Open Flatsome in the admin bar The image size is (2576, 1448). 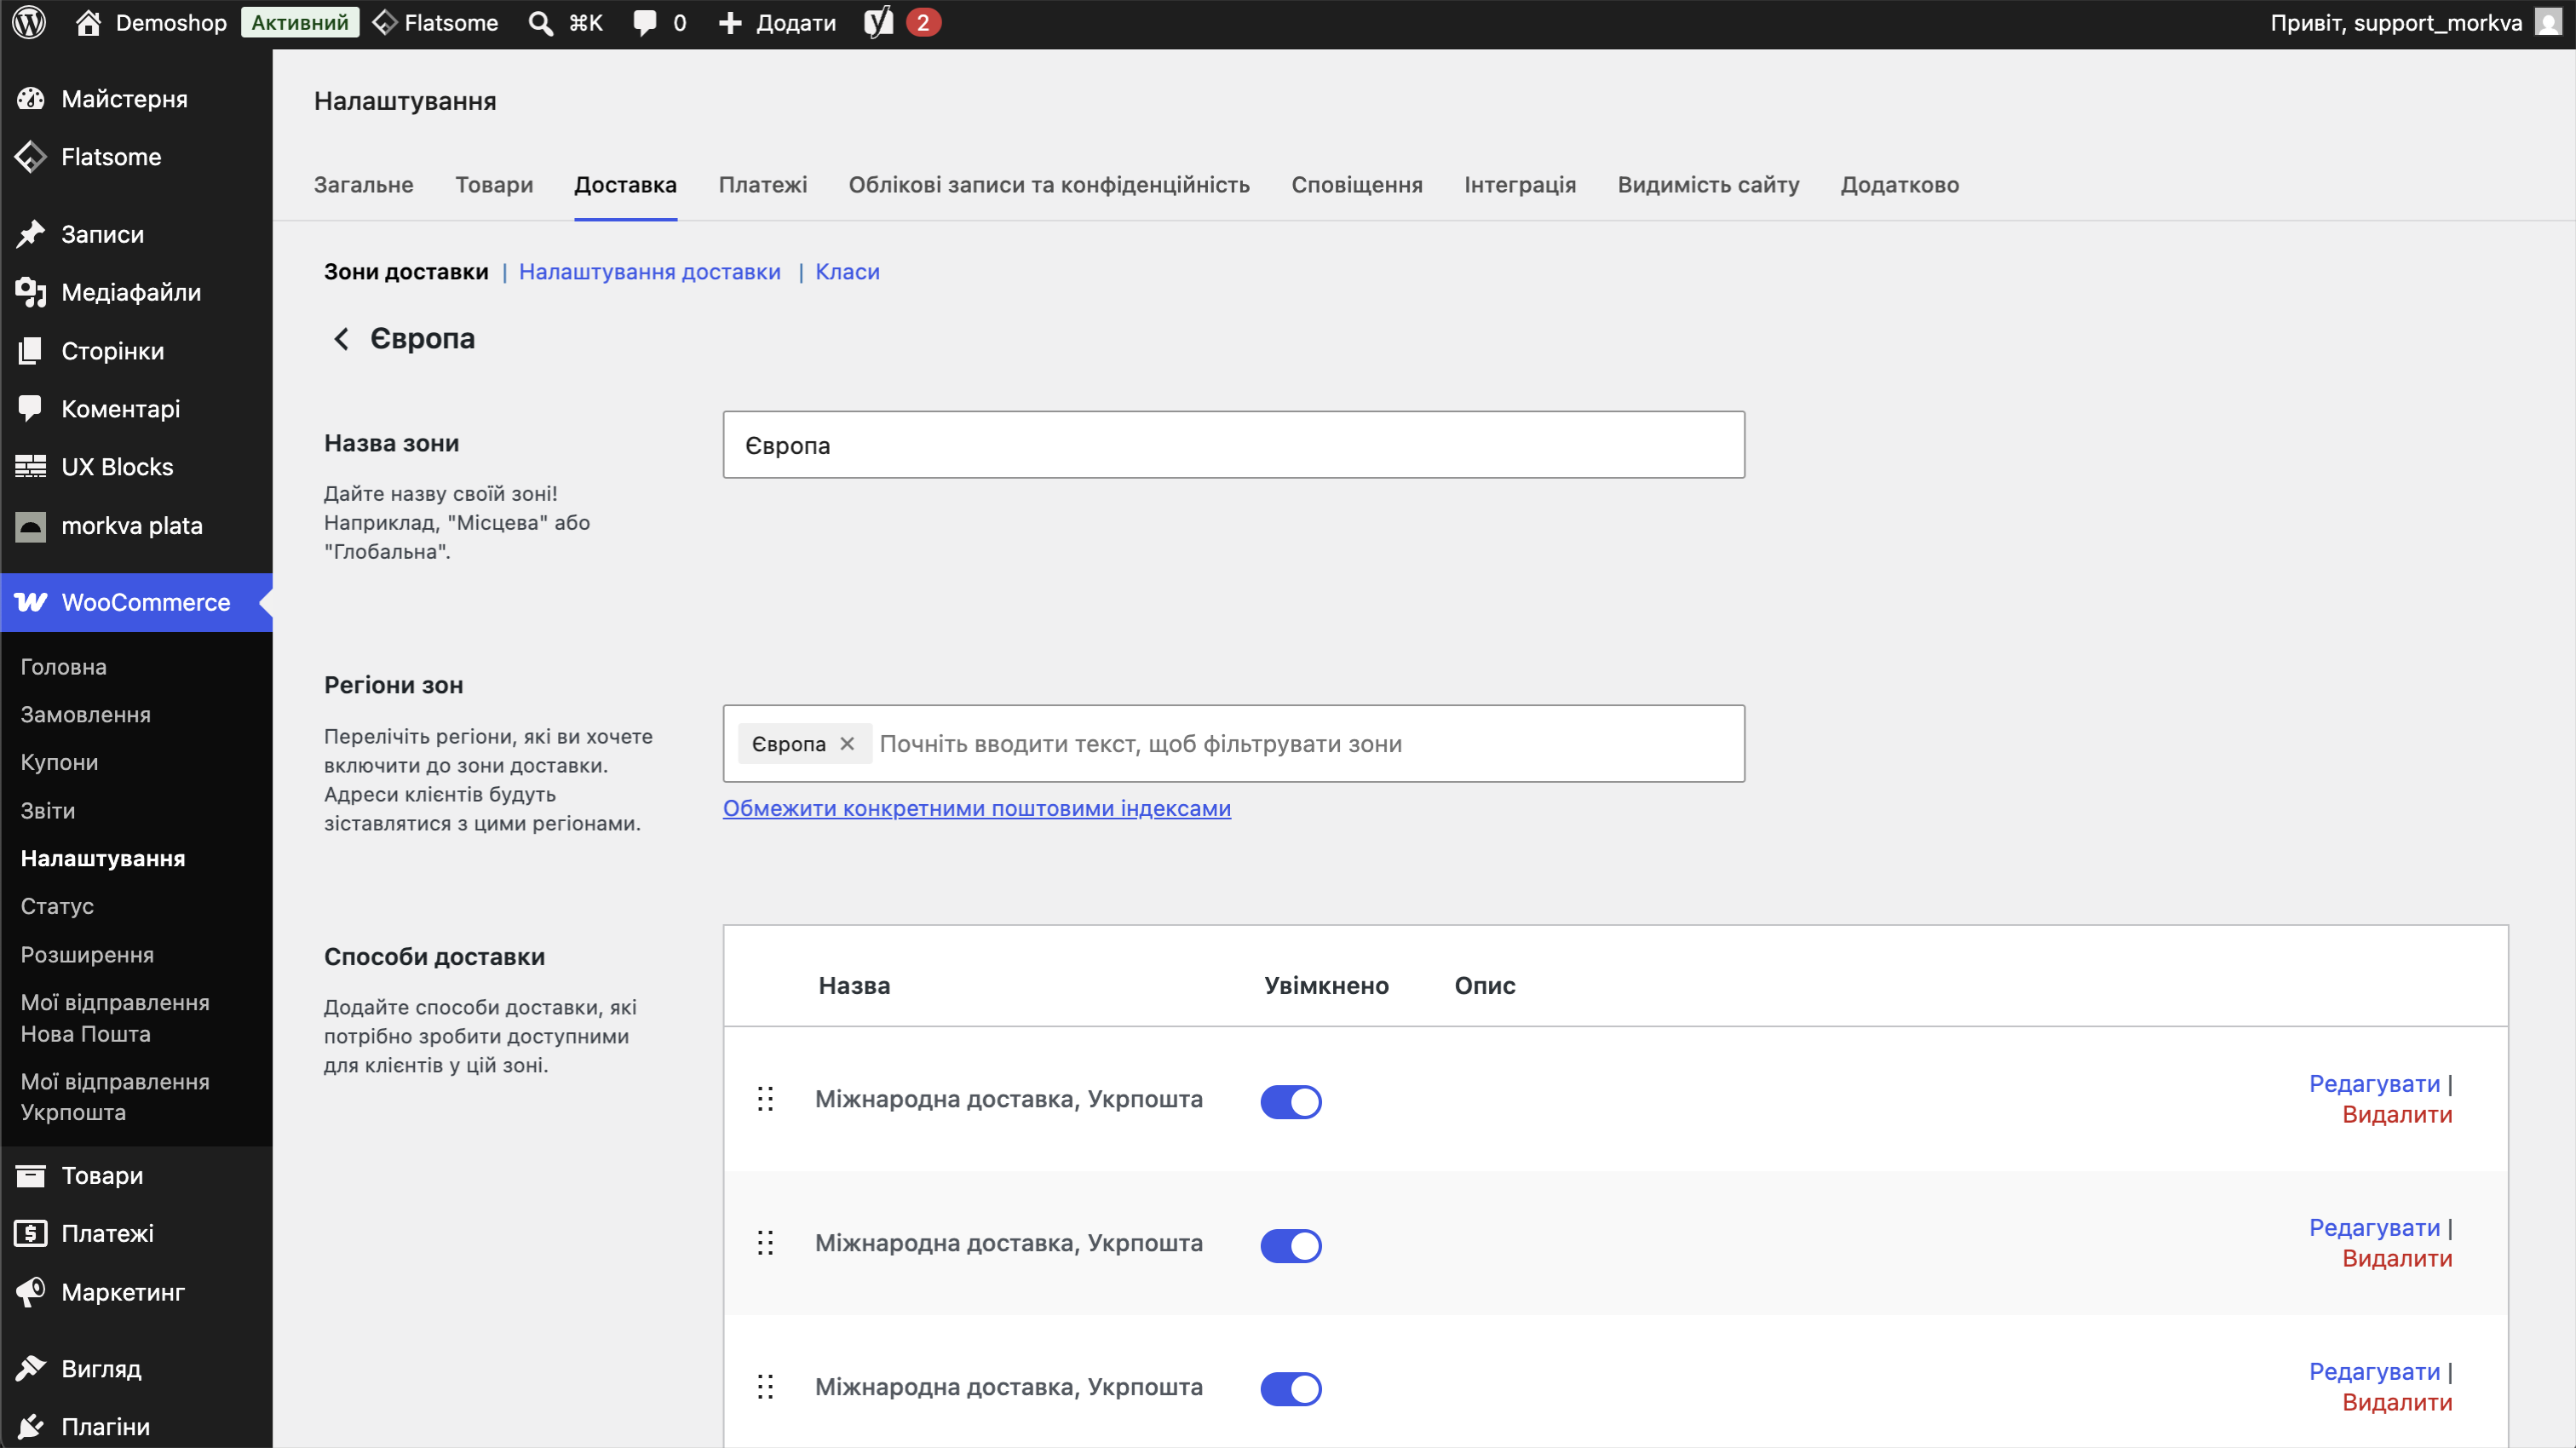[x=435, y=22]
